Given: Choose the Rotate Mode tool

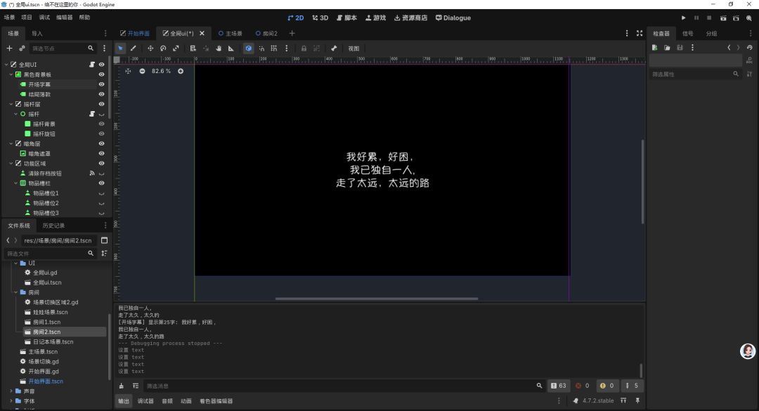Looking at the screenshot, I should (x=163, y=48).
